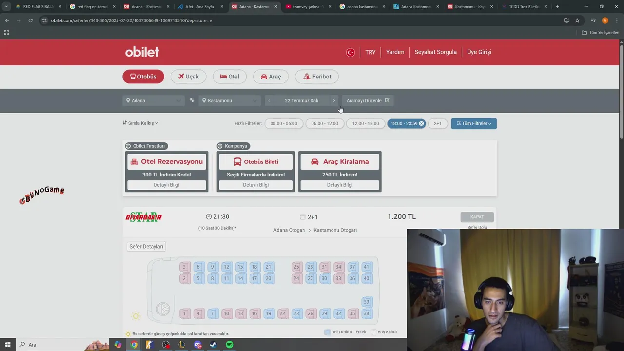Open Adana origin dropdown
The width and height of the screenshot is (624, 351).
click(154, 100)
